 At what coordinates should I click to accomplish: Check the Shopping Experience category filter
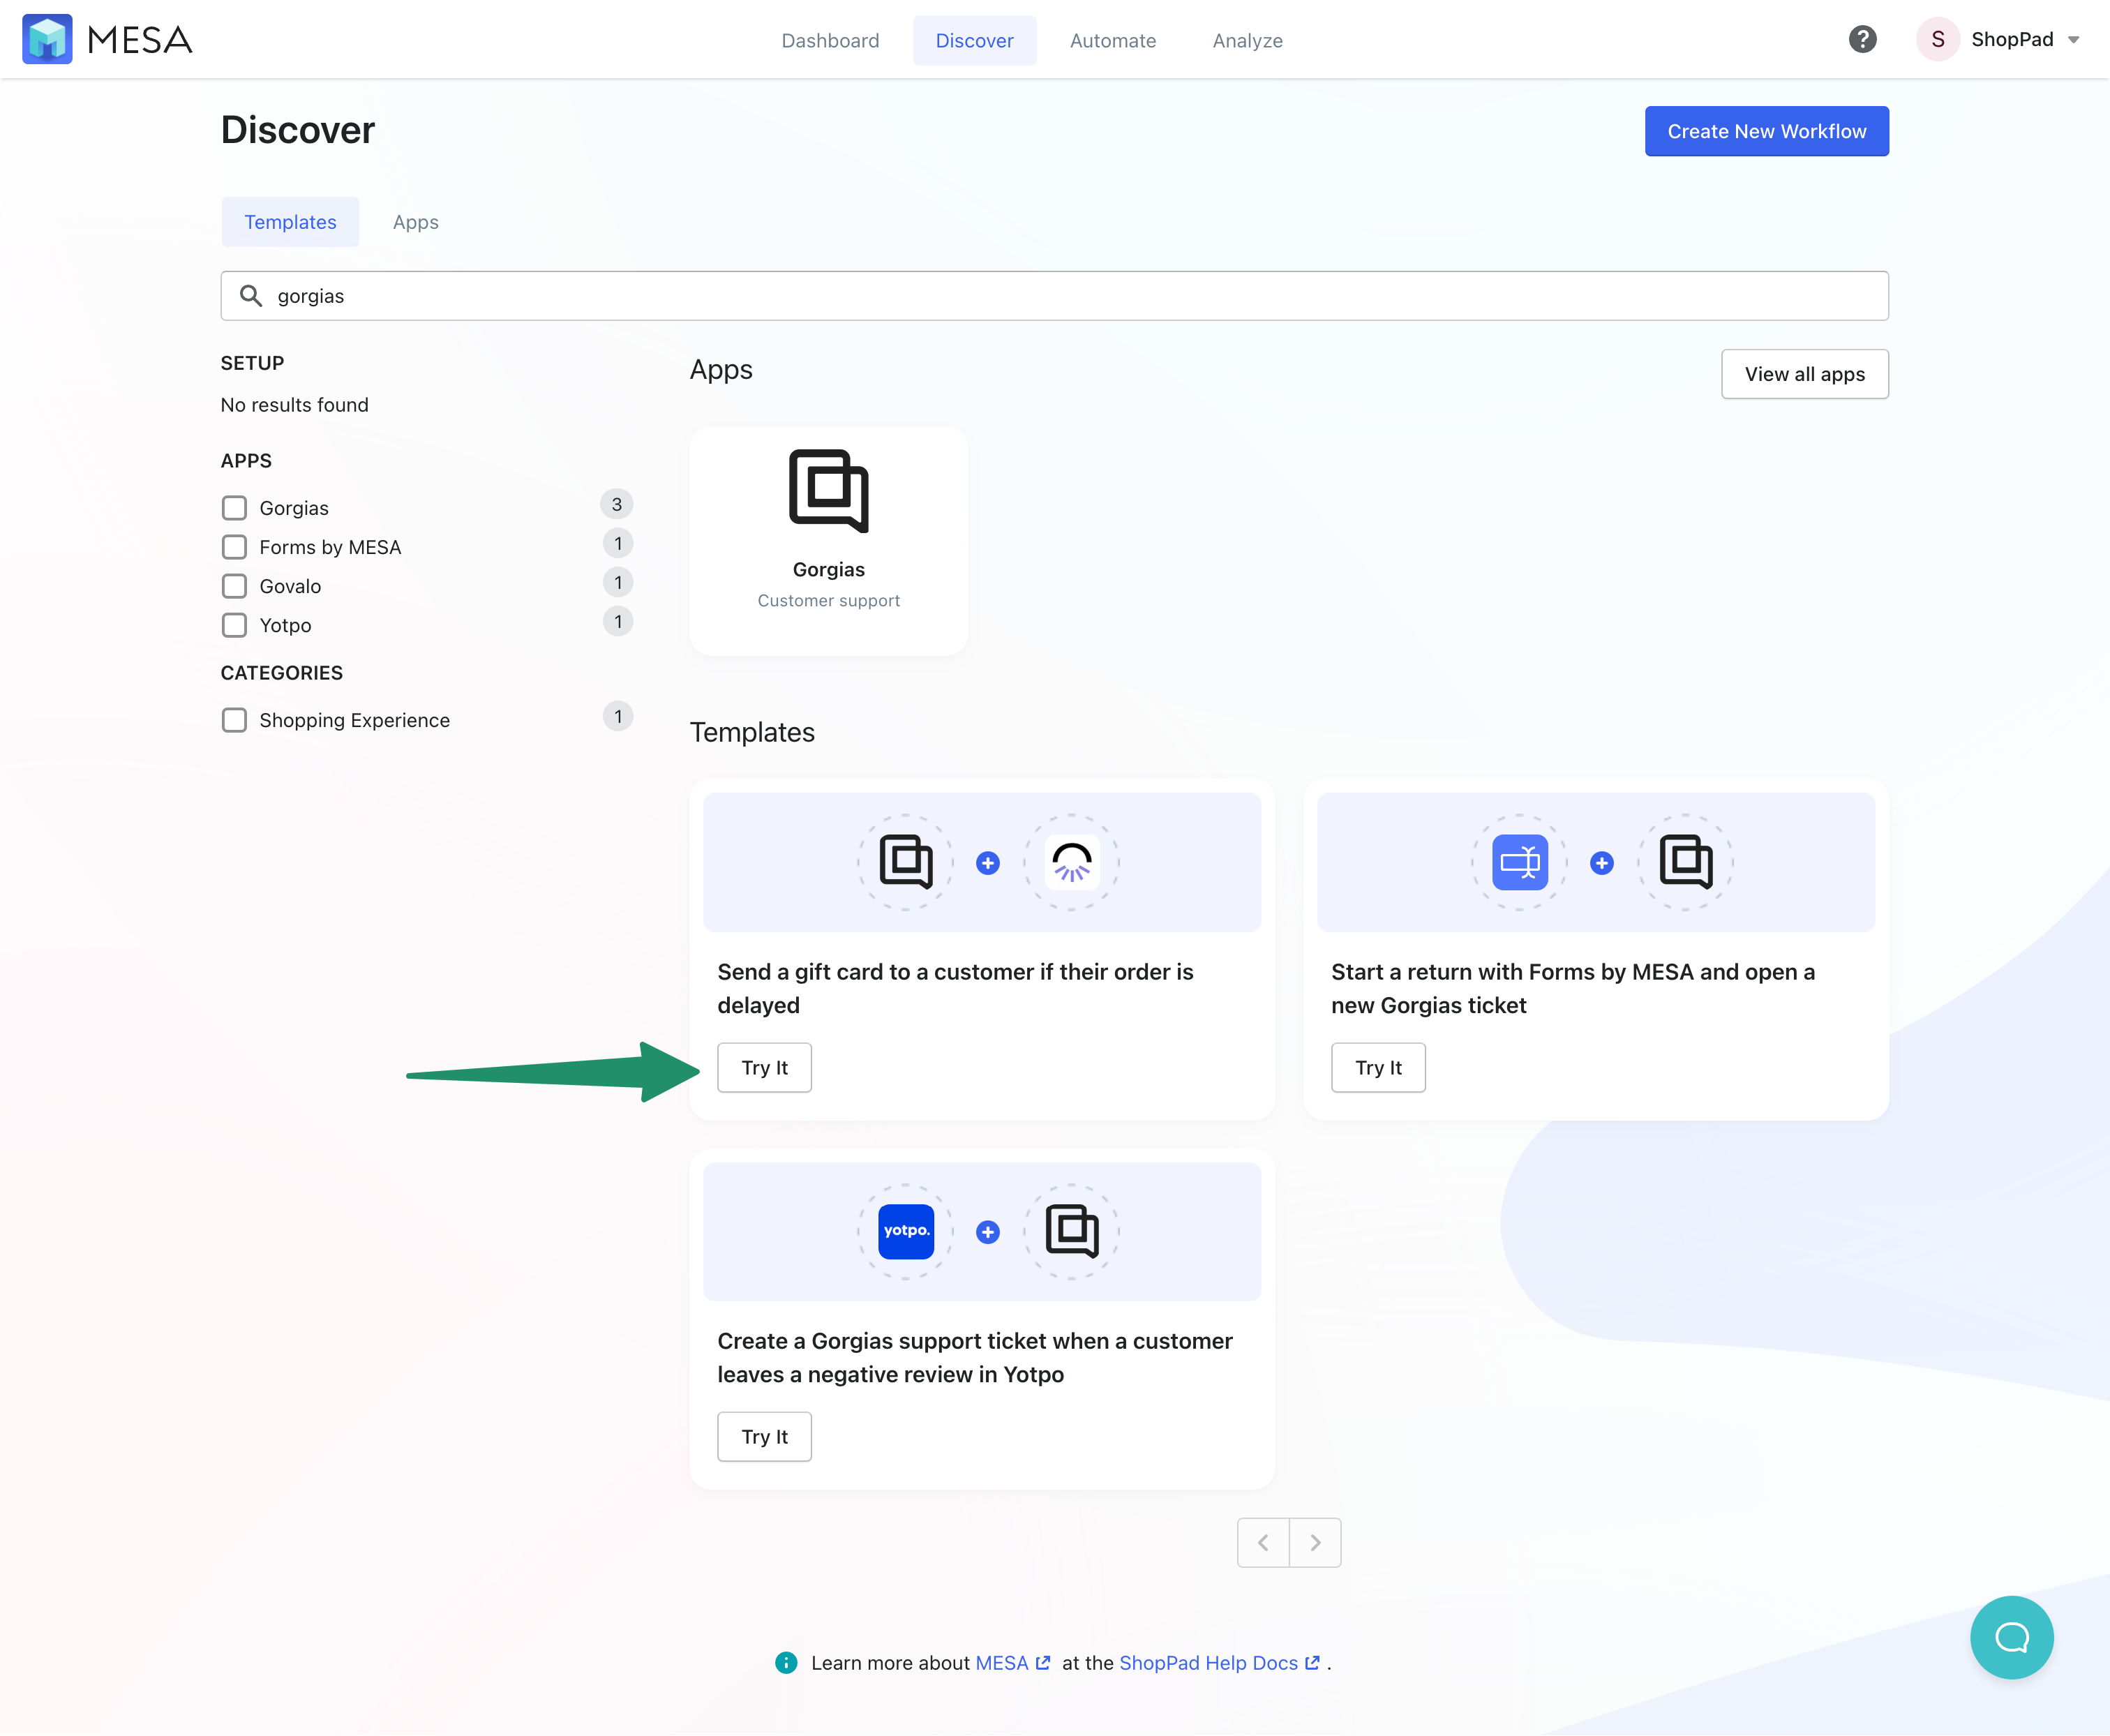pyautogui.click(x=234, y=720)
